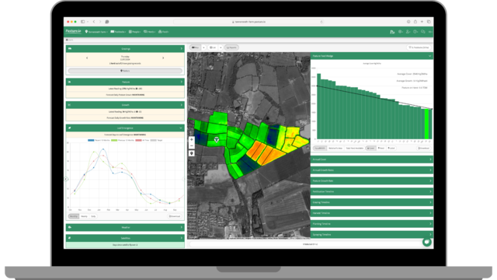
Task: Toggle Previous 12 Months legend swatch
Action: point(114,140)
